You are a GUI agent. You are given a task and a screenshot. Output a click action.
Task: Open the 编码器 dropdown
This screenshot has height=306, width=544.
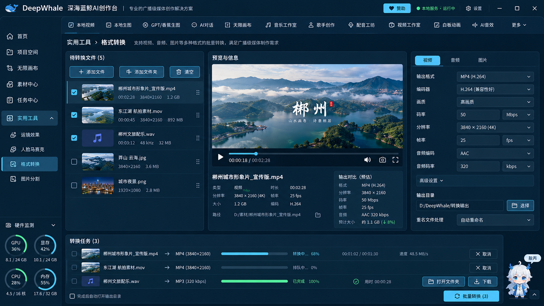(495, 89)
